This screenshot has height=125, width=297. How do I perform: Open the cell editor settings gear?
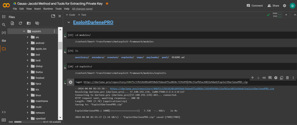[276, 78]
